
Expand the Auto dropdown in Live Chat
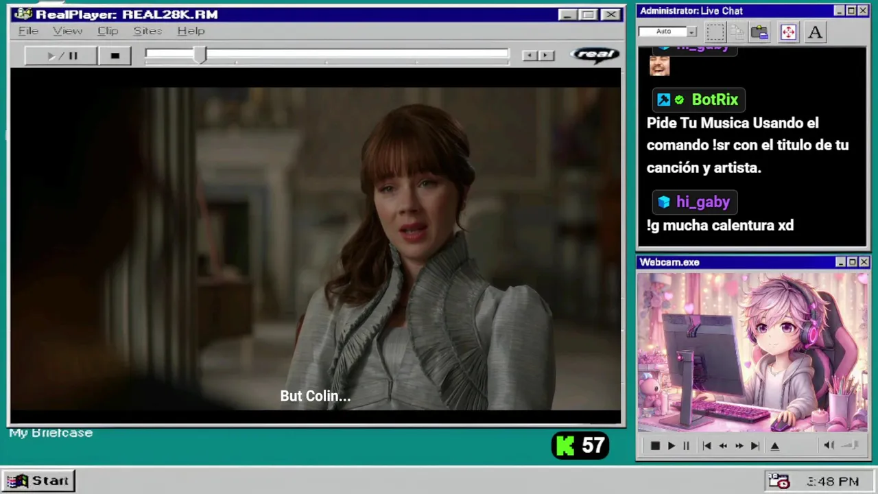(691, 32)
